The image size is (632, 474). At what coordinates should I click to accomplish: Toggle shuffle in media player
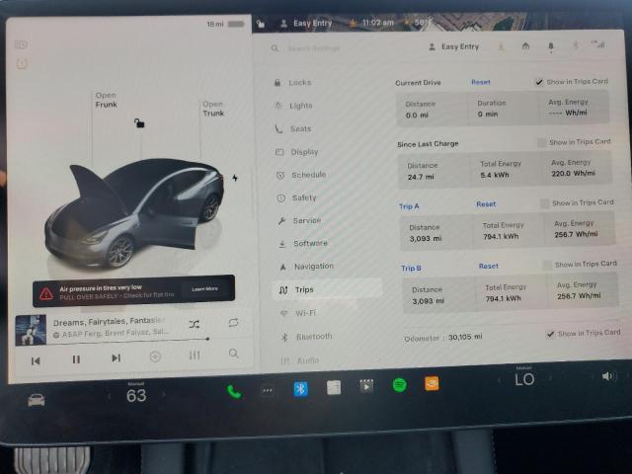pos(194,324)
